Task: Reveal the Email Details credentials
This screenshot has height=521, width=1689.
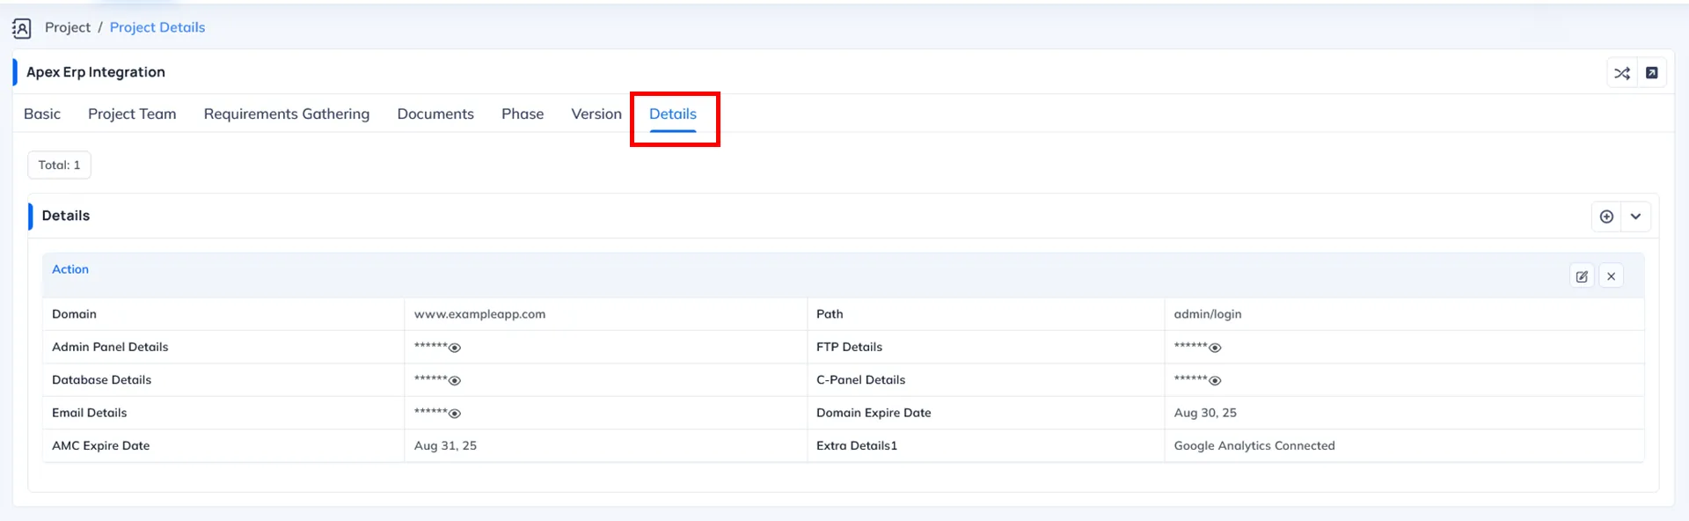Action: [455, 414]
